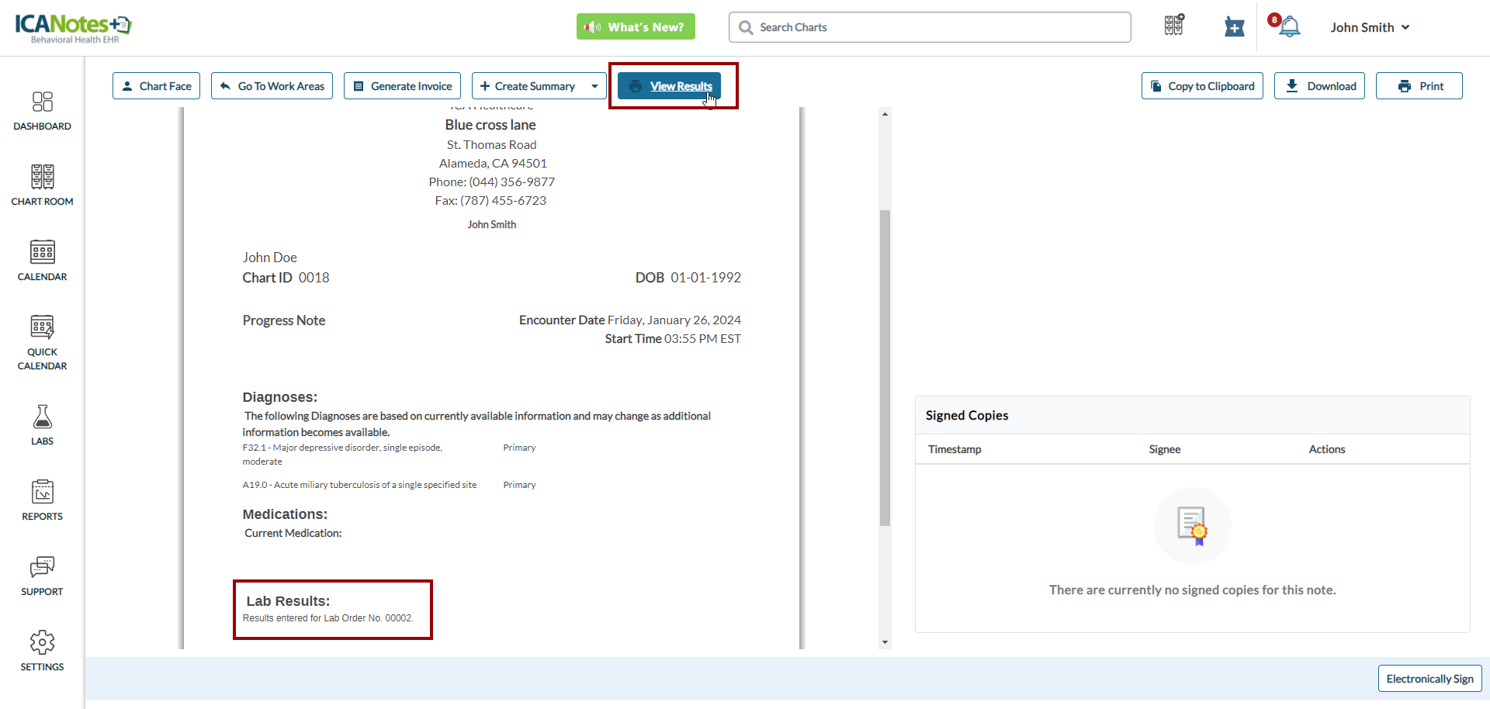Click the patient name John Doe
This screenshot has width=1490, height=709.
click(x=269, y=258)
